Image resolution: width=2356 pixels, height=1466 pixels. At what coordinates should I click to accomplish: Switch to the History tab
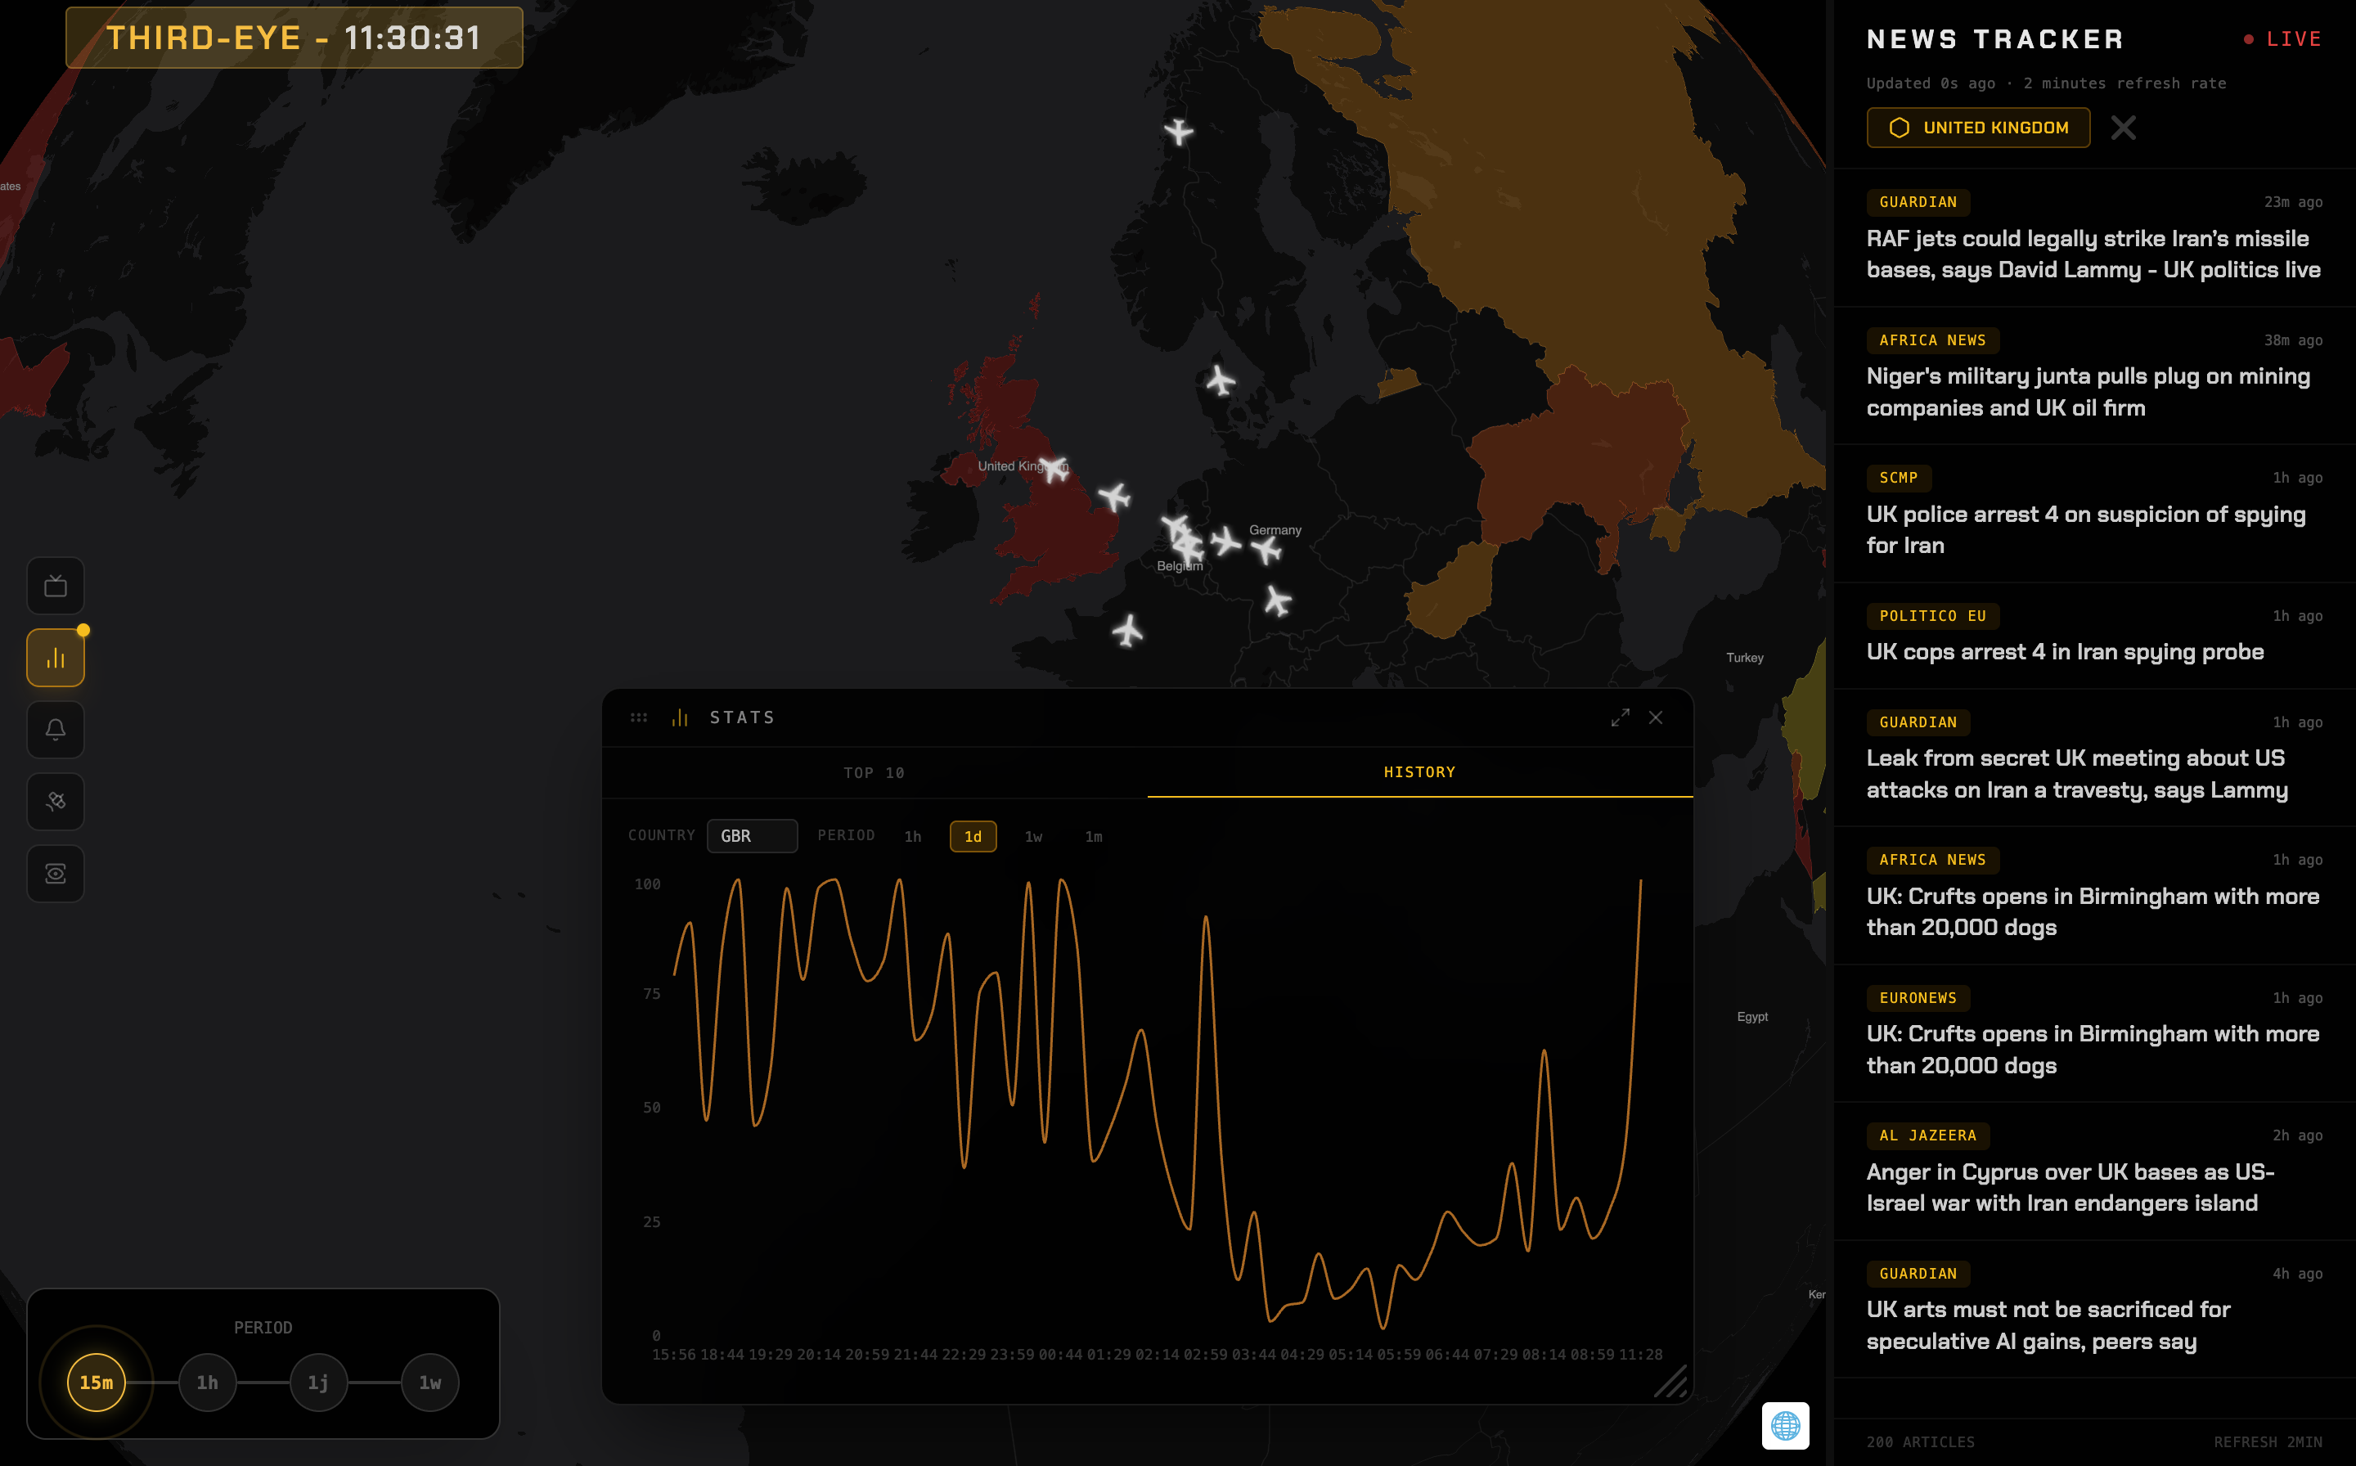pyautogui.click(x=1419, y=771)
